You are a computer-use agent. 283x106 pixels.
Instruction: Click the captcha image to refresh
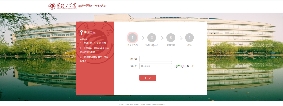tap(180, 66)
